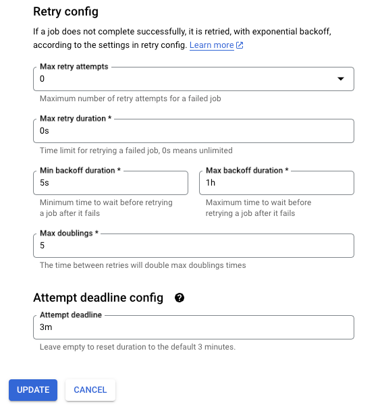The height and width of the screenshot is (411, 384).
Task: Click the exponential backoff description paragraph
Action: pos(182,38)
